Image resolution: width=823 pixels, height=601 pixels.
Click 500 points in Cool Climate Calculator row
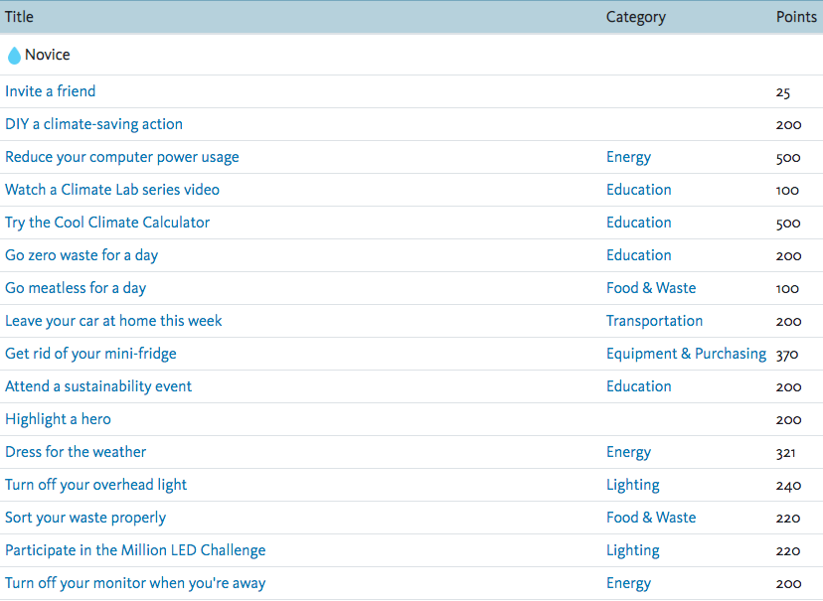[x=788, y=224]
